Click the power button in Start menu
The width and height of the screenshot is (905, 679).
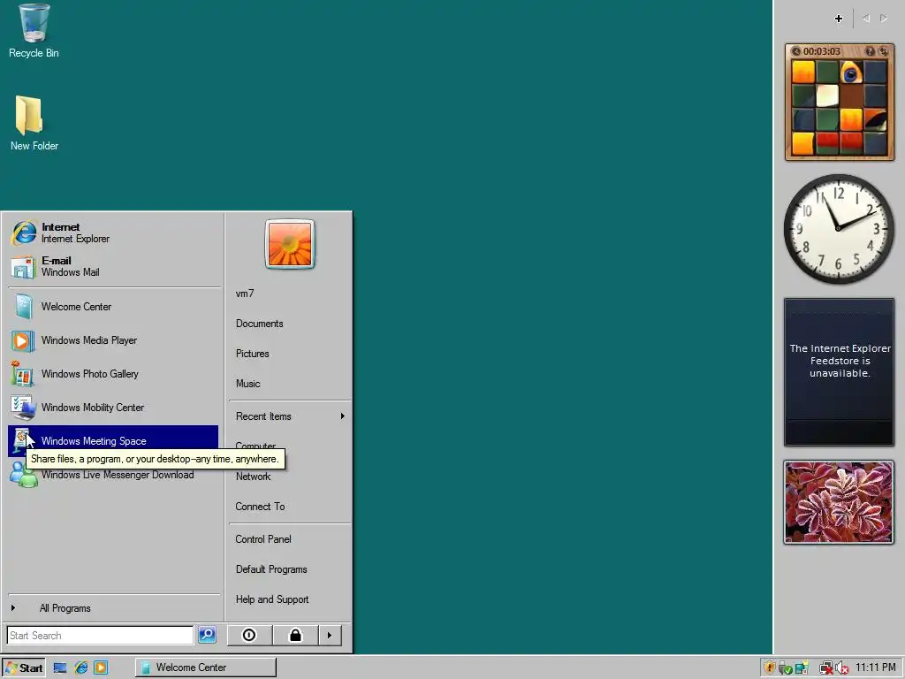pos(248,635)
